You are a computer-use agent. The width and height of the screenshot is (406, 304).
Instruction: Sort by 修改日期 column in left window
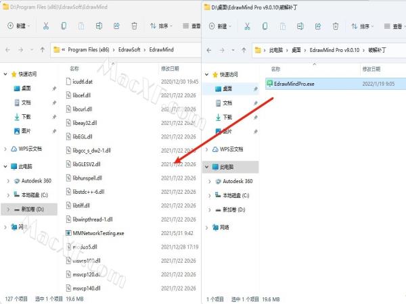coord(170,68)
